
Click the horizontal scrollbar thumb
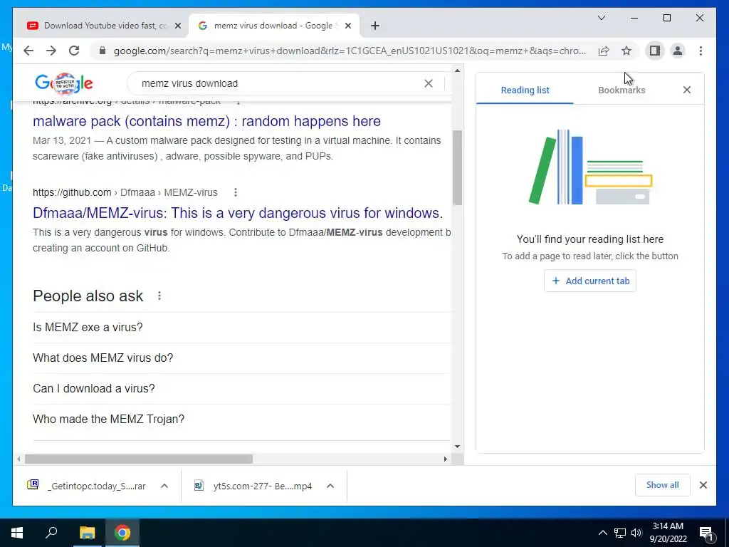139,459
